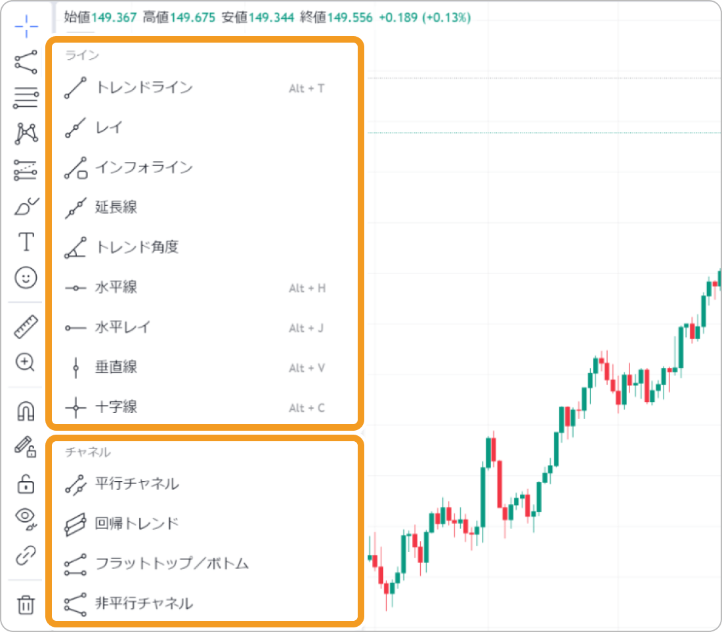Select the ruler measure tool
Screen dimensions: 722x632
26,326
